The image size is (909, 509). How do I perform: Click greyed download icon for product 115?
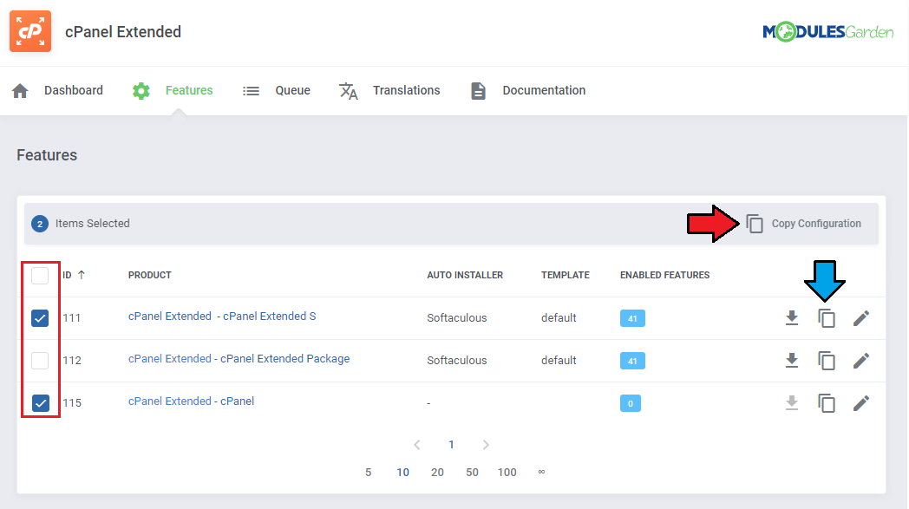(792, 403)
